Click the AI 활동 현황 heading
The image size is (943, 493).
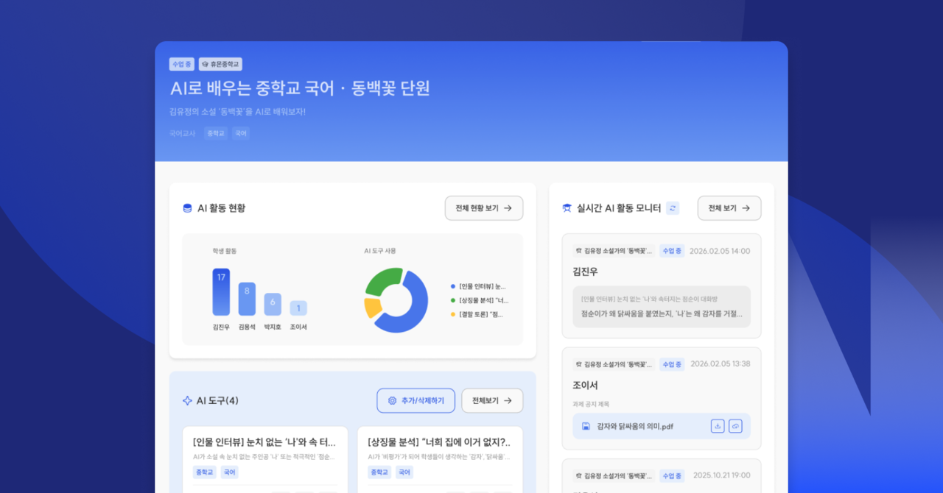pos(221,208)
